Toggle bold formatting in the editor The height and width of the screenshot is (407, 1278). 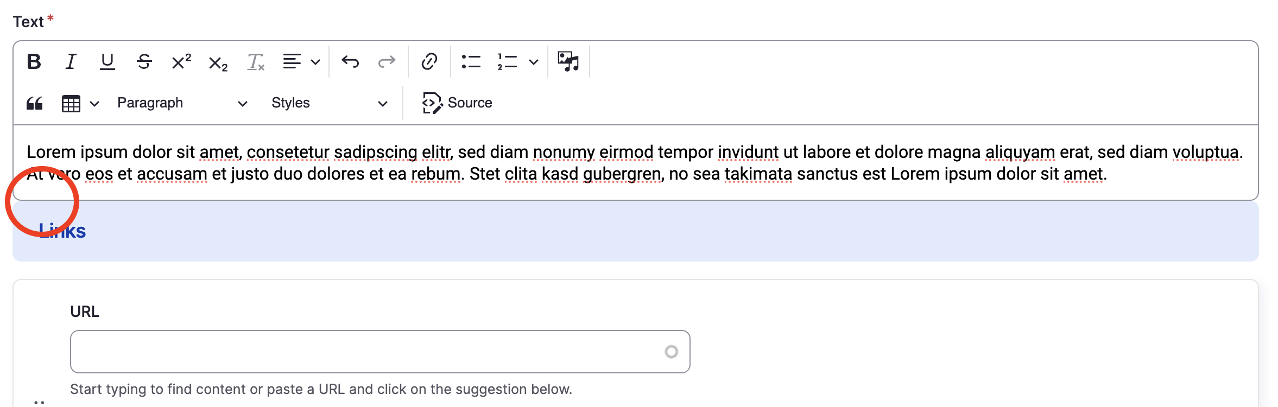(34, 61)
